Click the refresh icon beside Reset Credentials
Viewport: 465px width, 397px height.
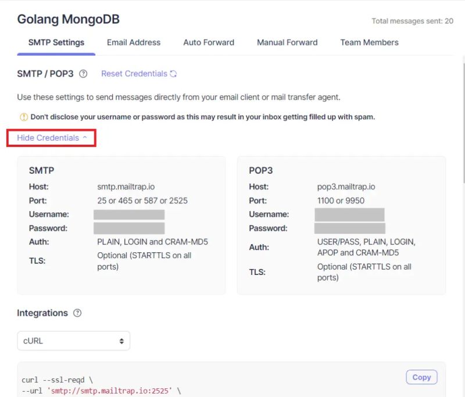(173, 74)
